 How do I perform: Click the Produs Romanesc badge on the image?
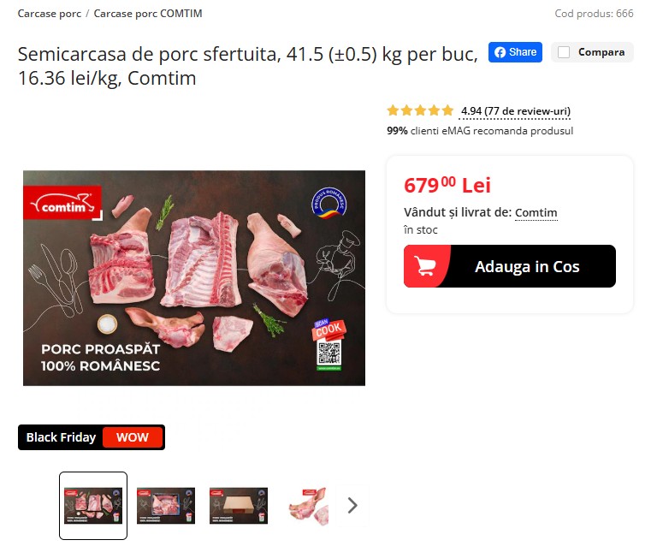[x=329, y=203]
